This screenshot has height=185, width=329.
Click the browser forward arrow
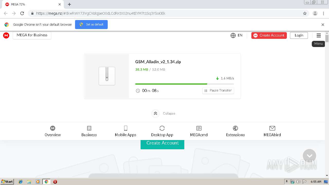[x=14, y=13]
